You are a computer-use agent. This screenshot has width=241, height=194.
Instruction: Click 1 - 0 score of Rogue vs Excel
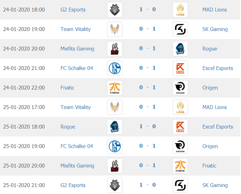148,126
